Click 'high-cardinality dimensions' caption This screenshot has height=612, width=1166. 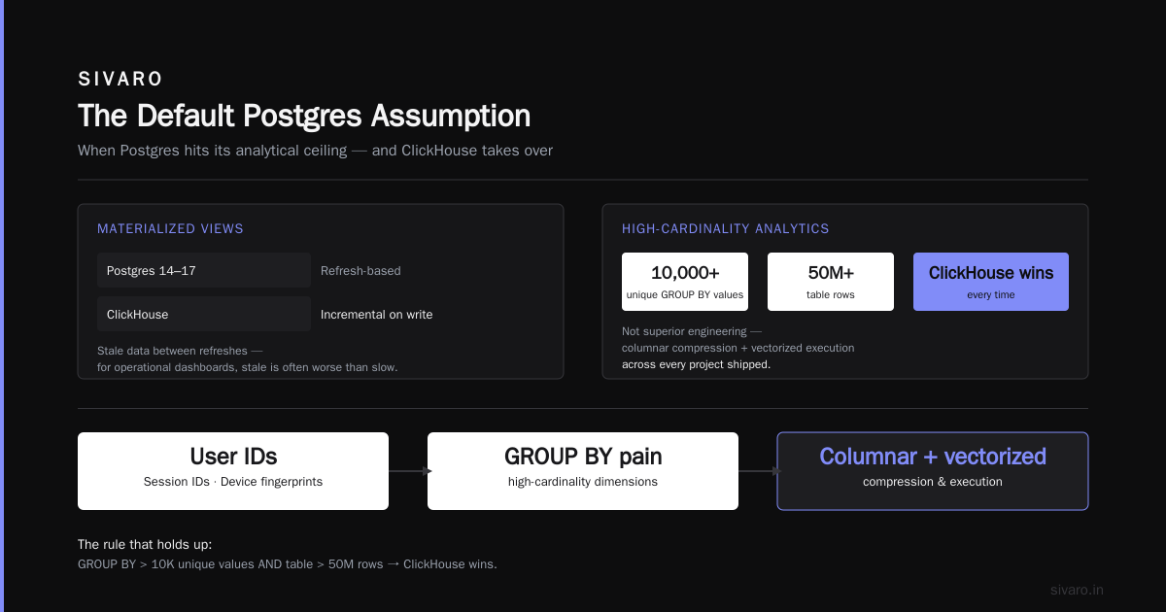click(583, 482)
